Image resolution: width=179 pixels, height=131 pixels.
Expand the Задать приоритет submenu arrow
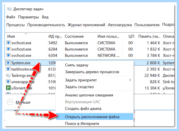pos(130,80)
